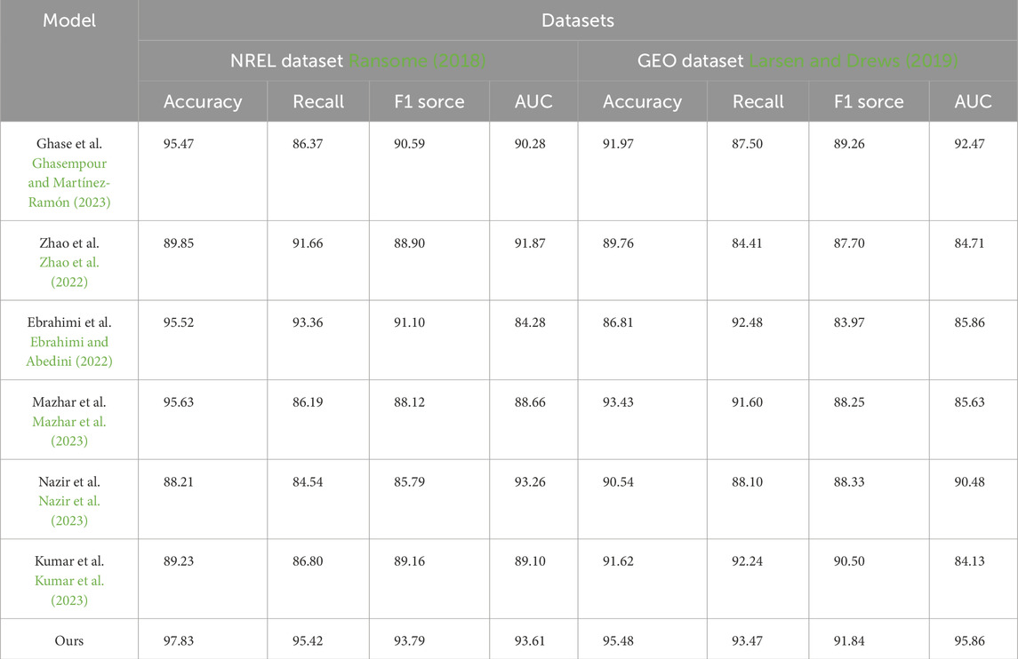Click the GEO dataset AUC header
Viewport: 1018px width, 659px height.
973,102
